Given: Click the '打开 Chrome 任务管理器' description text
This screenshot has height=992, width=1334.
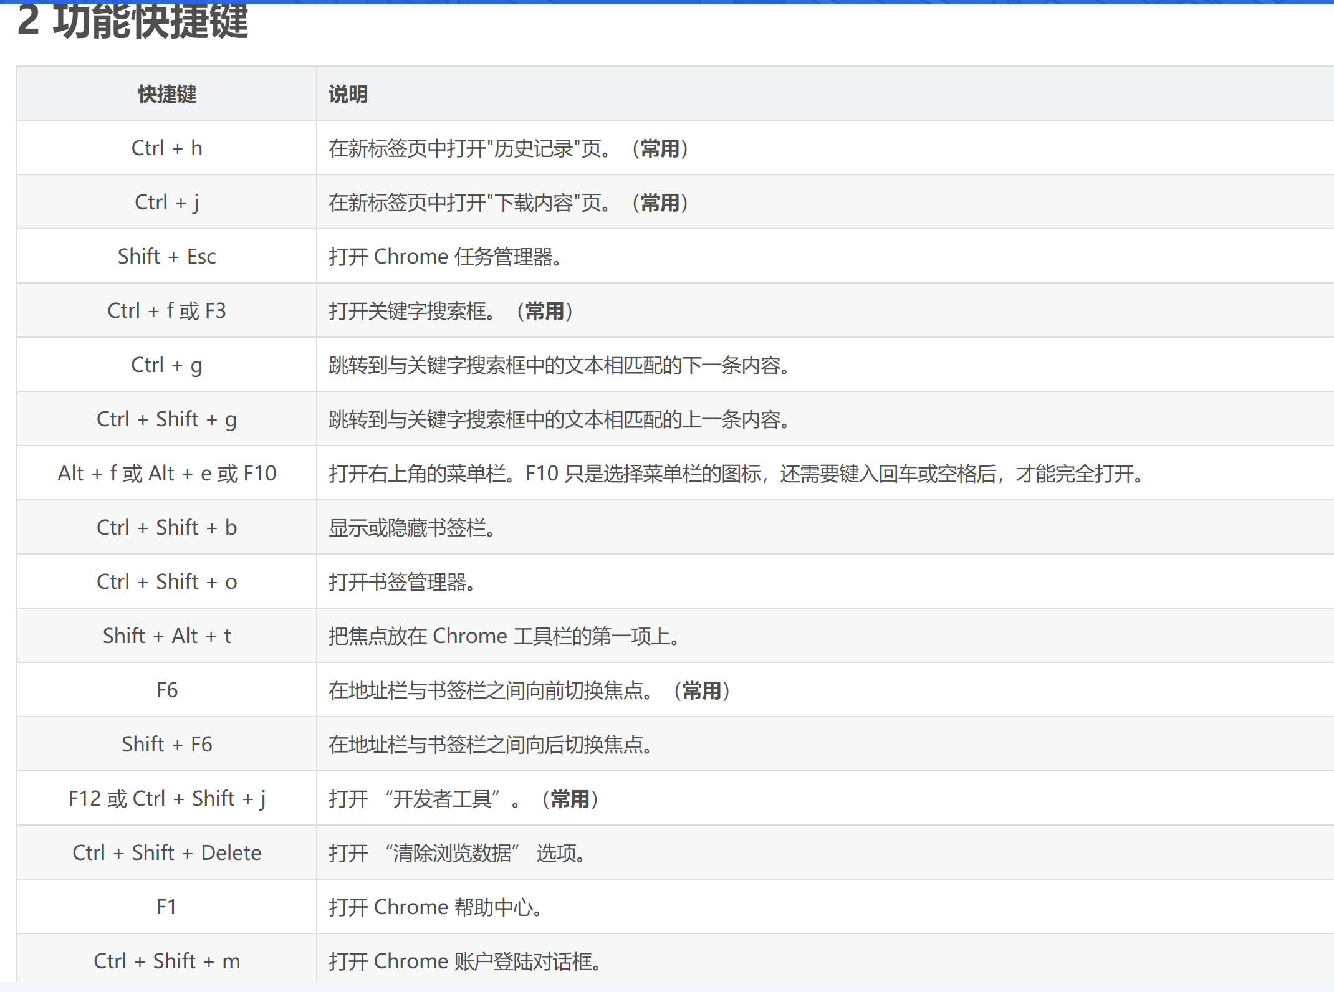Looking at the screenshot, I should pyautogui.click(x=445, y=257).
